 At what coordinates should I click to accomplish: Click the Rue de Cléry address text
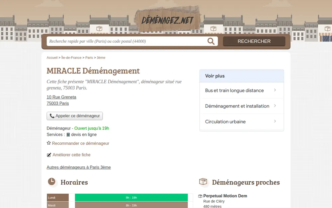pyautogui.click(x=214, y=201)
